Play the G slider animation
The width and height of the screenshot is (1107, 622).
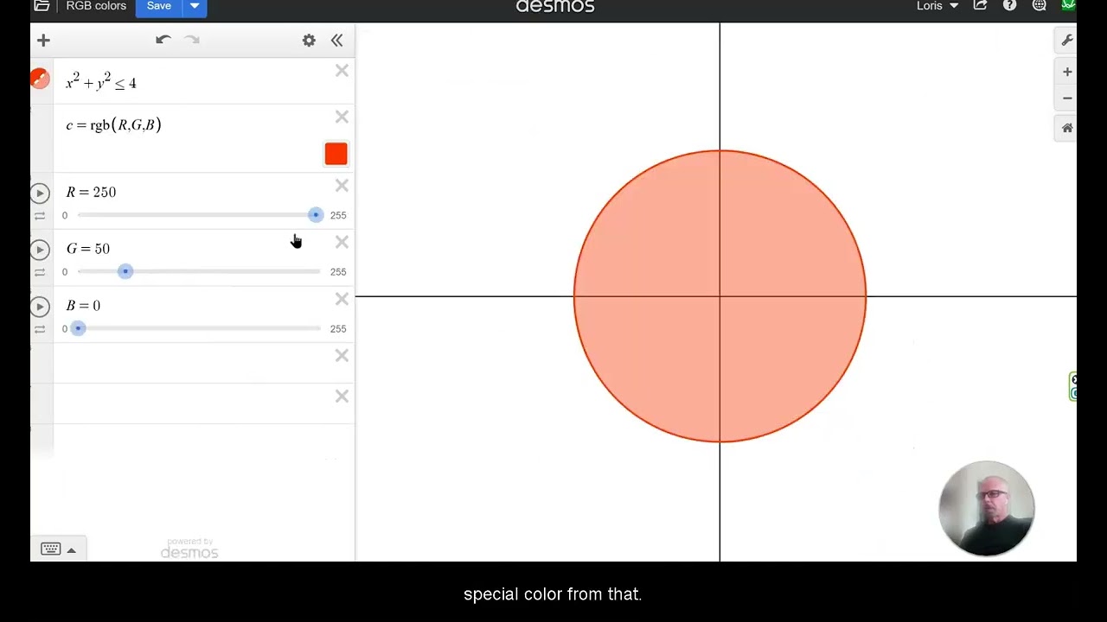(40, 250)
